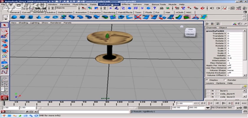This screenshot has width=248, height=118.
Task: Click frame 90 on the time slider
Action: tap(106, 103)
